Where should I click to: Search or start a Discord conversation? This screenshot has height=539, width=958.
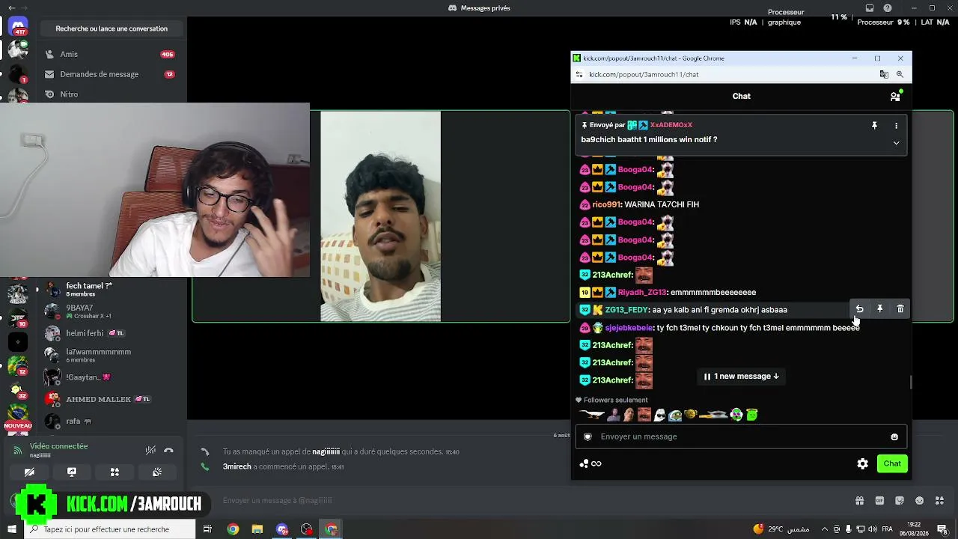pos(112,28)
